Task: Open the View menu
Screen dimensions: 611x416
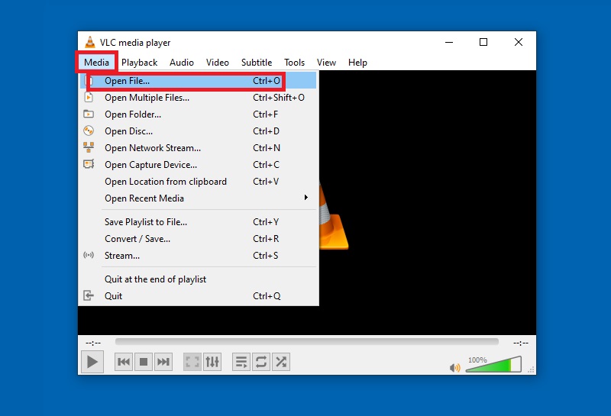Action: (326, 63)
